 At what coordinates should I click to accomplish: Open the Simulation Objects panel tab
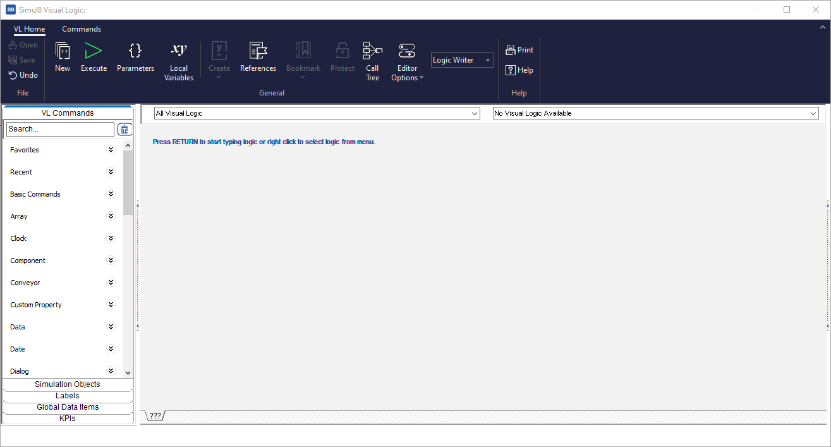click(68, 384)
